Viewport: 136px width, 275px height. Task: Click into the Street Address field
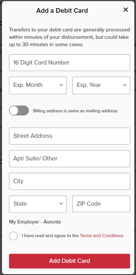(x=70, y=136)
